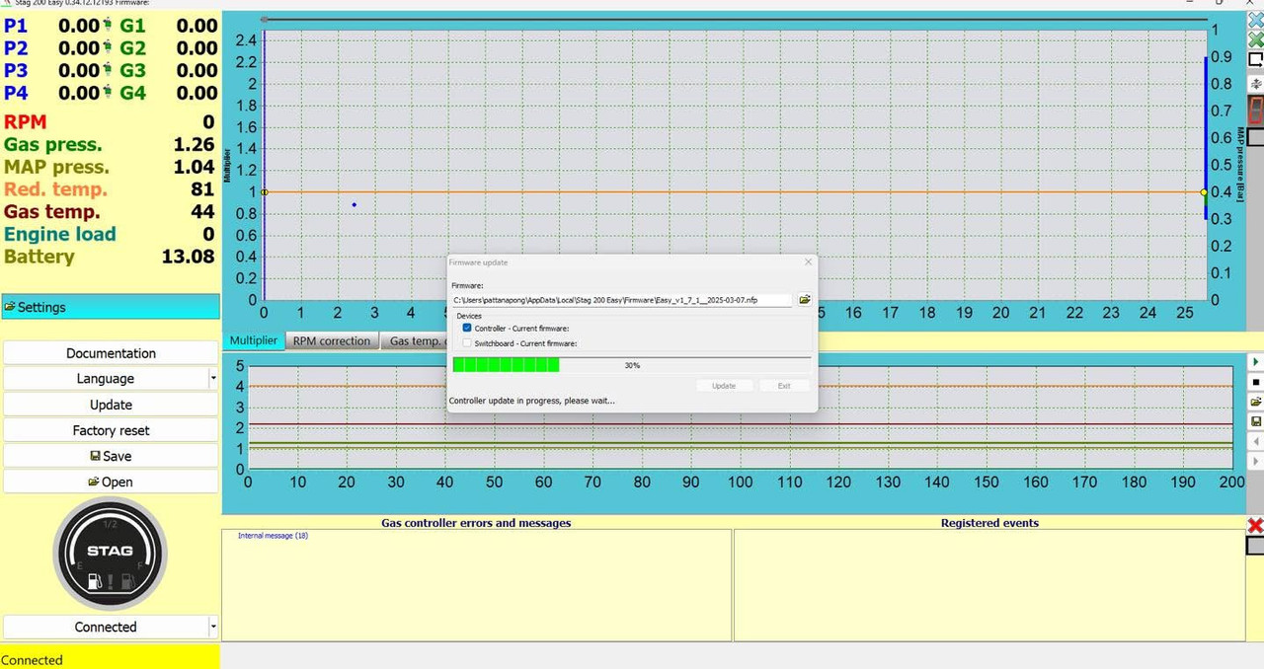Click the blue X icon beside the multiplier map
This screenshot has height=669, width=1264.
click(1256, 20)
